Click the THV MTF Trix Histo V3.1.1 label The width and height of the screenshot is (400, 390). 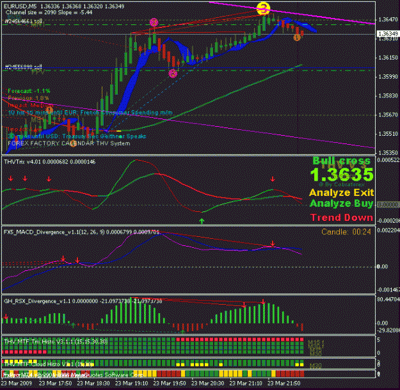(56, 341)
